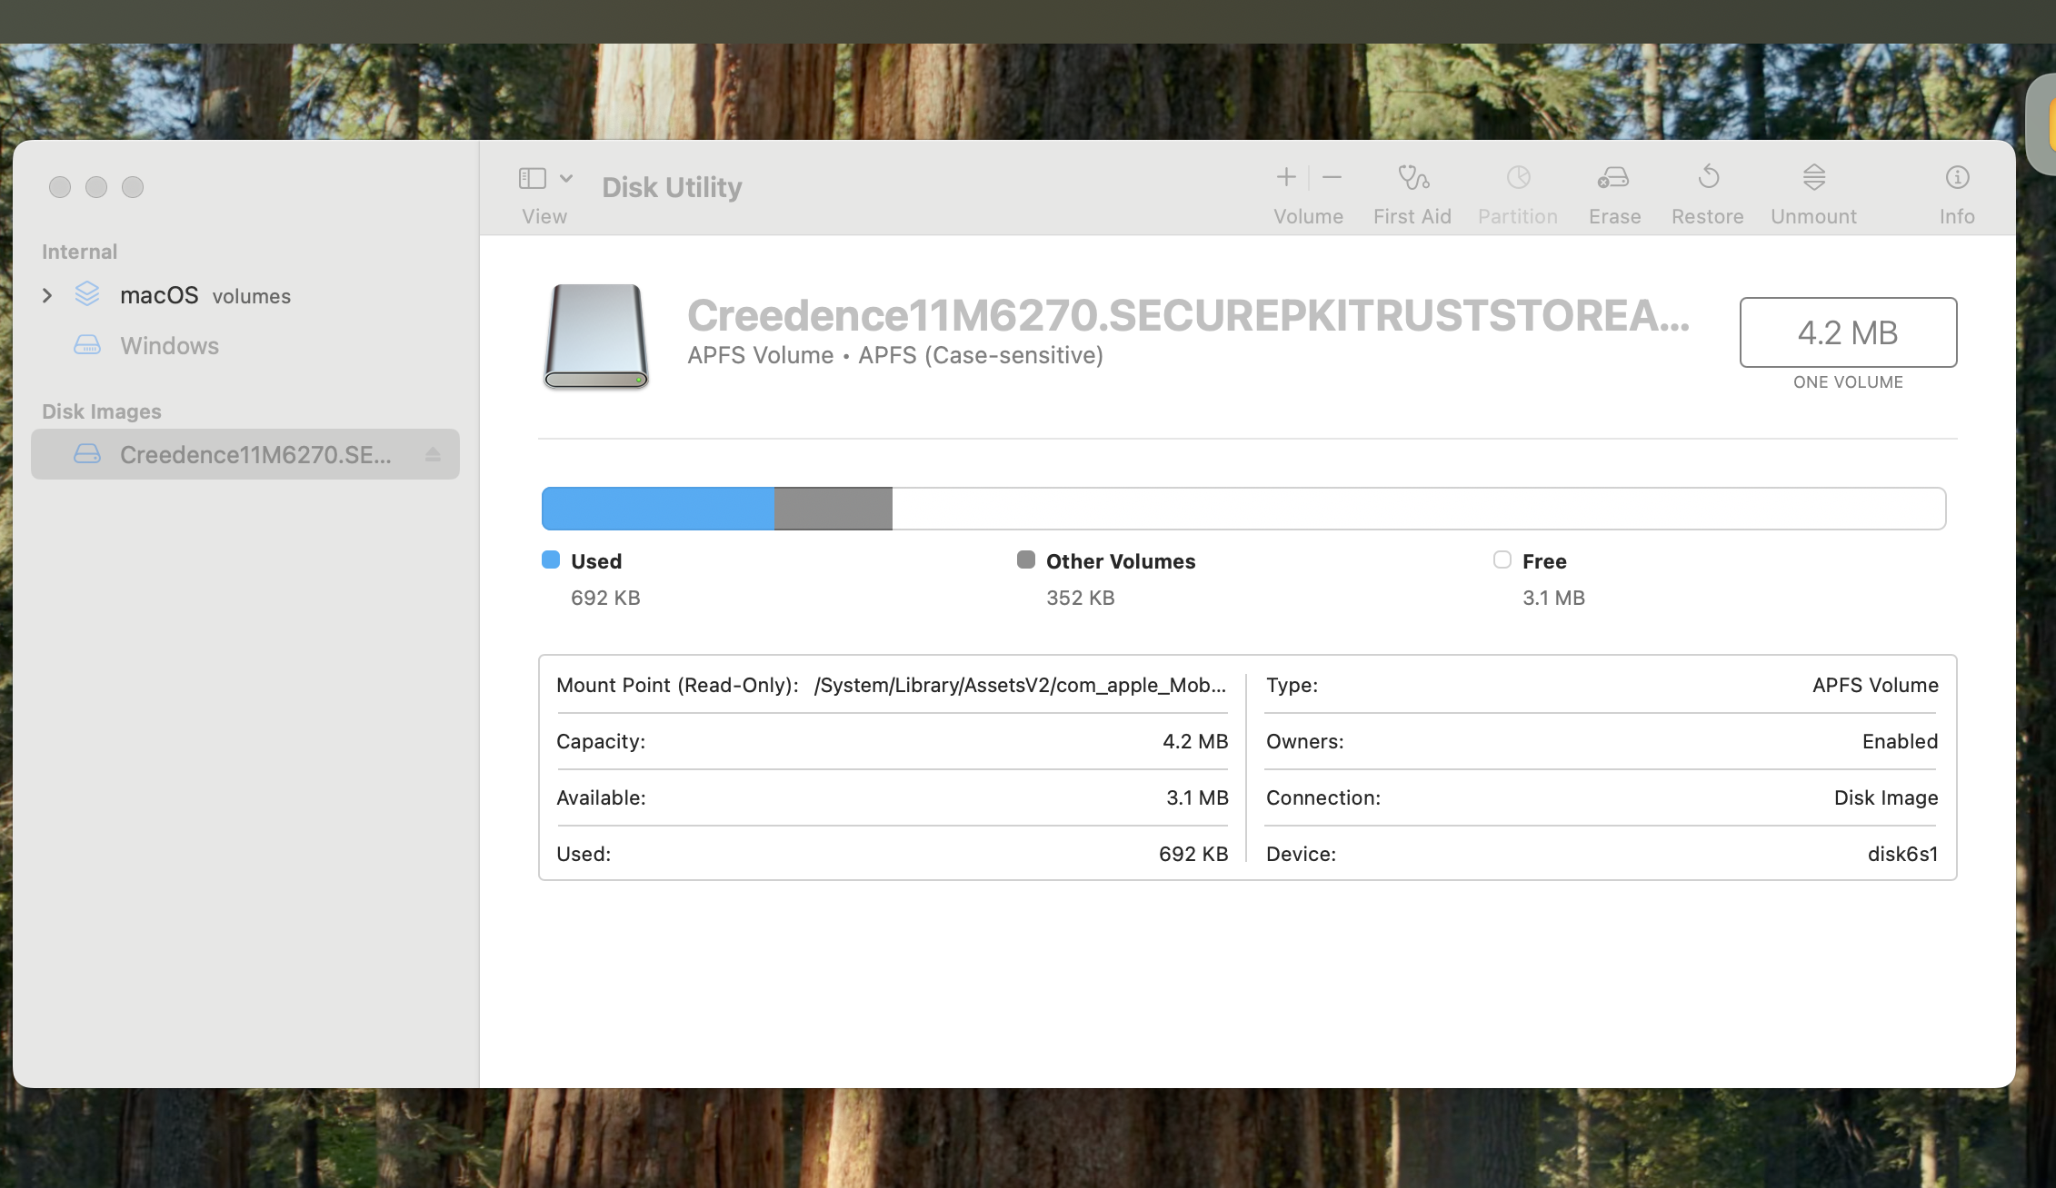Delete volume with the minus icon
The height and width of the screenshot is (1188, 2056).
[1332, 177]
